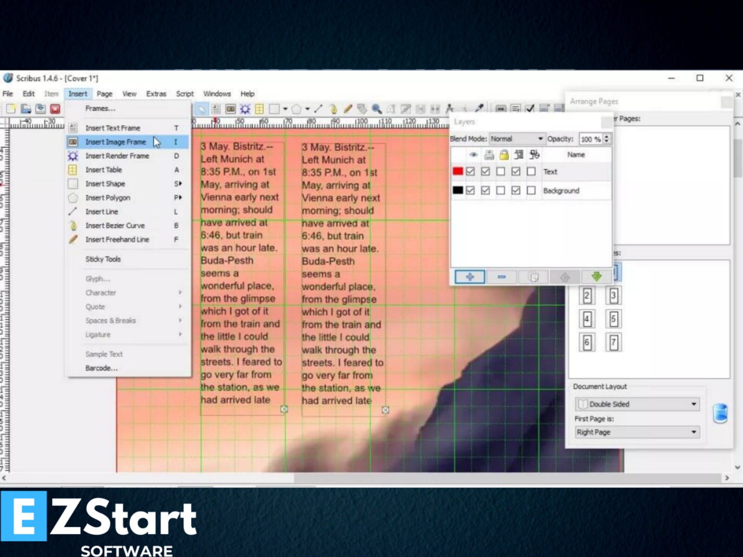The width and height of the screenshot is (743, 557).
Task: Uncheck print for the Text layer
Action: click(485, 171)
